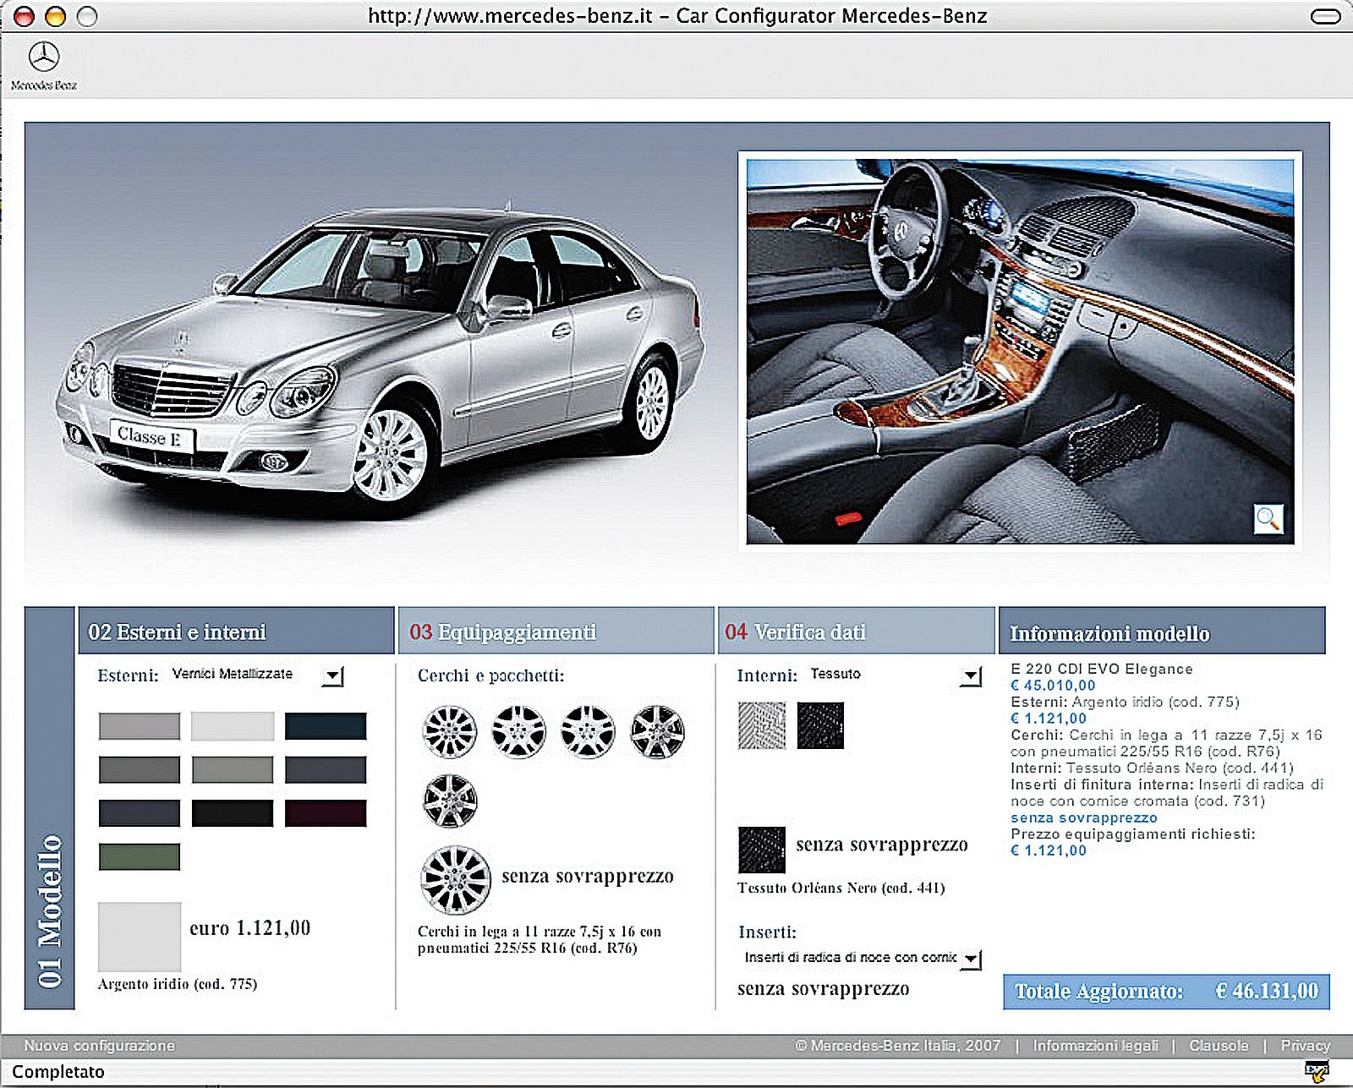The height and width of the screenshot is (1088, 1353).
Task: Click the Nuova configurazione link
Action: [100, 1046]
